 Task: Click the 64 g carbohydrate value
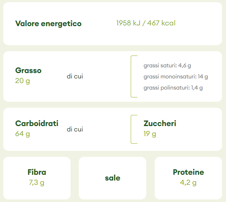pos(23,134)
